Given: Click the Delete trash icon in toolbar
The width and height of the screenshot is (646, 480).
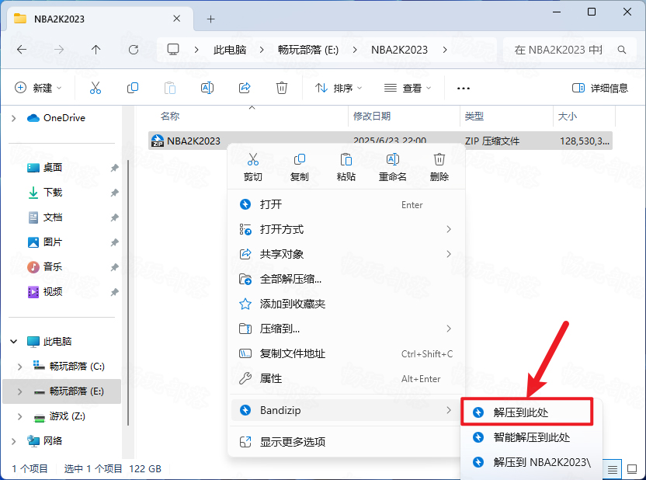Looking at the screenshot, I should click(282, 88).
